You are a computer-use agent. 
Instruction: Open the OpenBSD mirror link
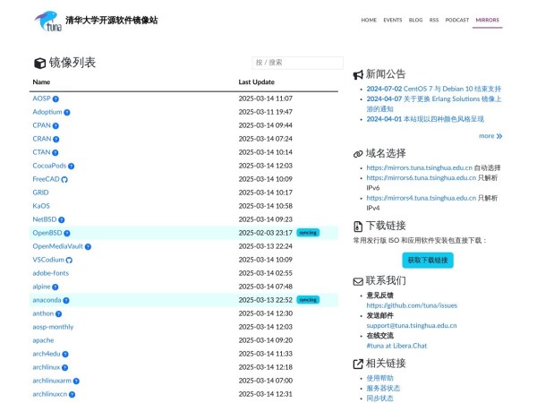pos(47,233)
